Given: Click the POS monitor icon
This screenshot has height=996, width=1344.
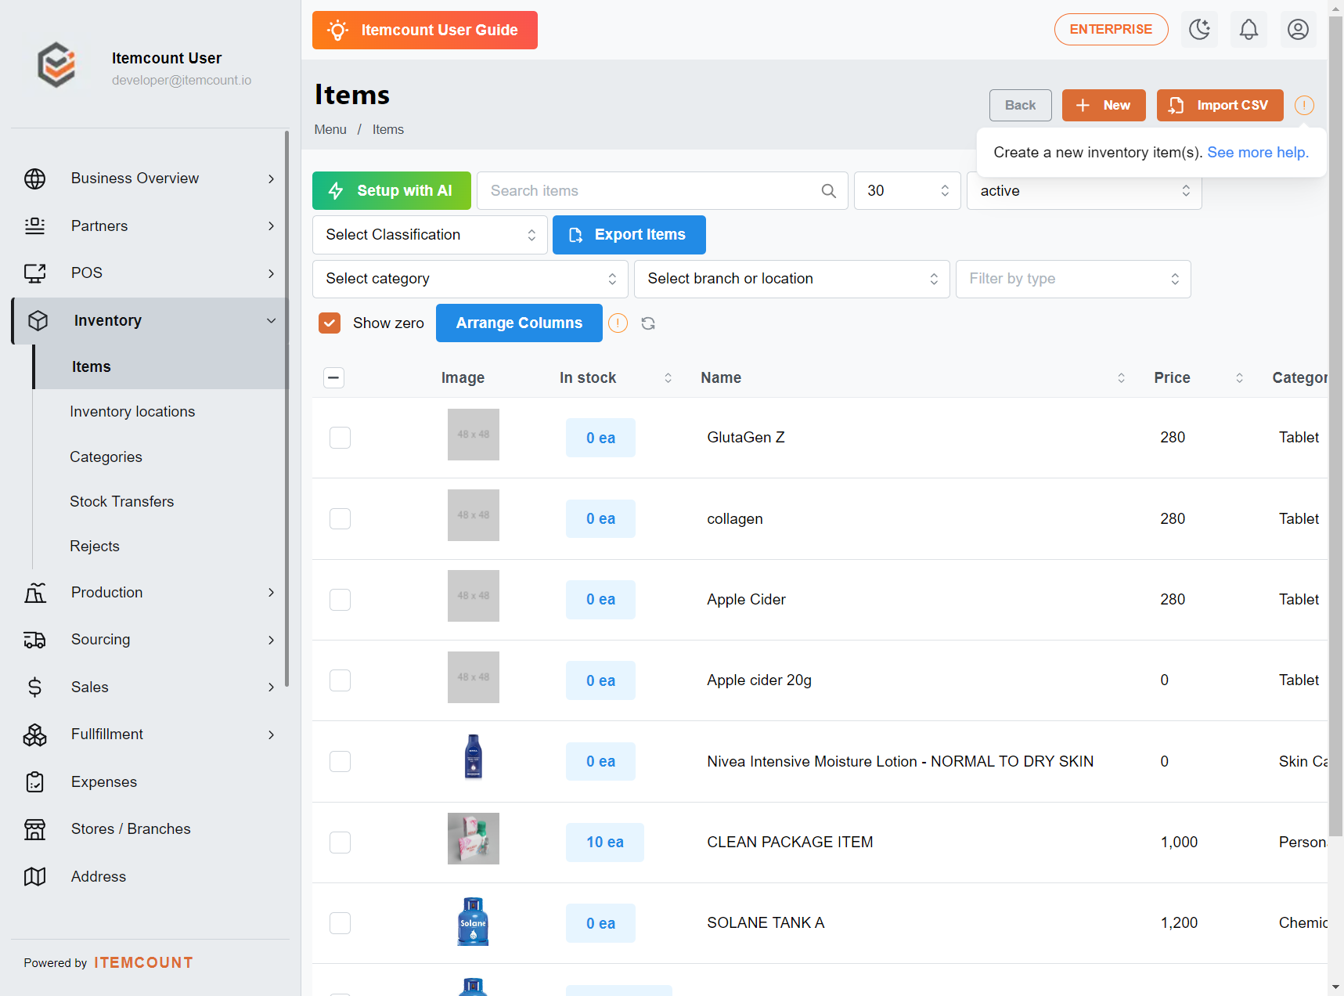Looking at the screenshot, I should pos(34,273).
